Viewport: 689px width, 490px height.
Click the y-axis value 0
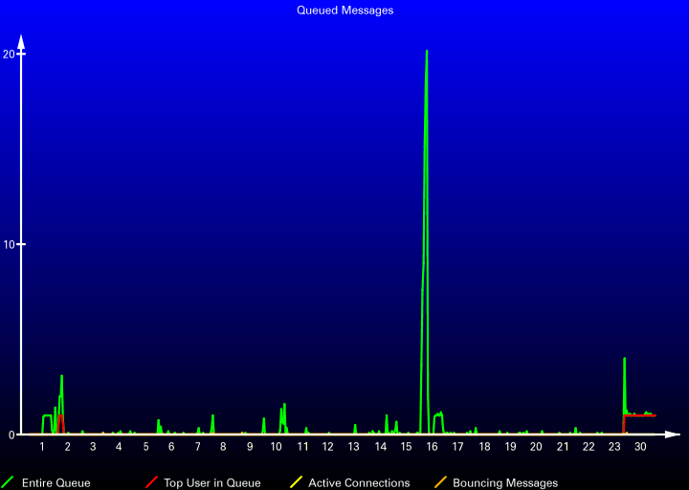[x=11, y=434]
